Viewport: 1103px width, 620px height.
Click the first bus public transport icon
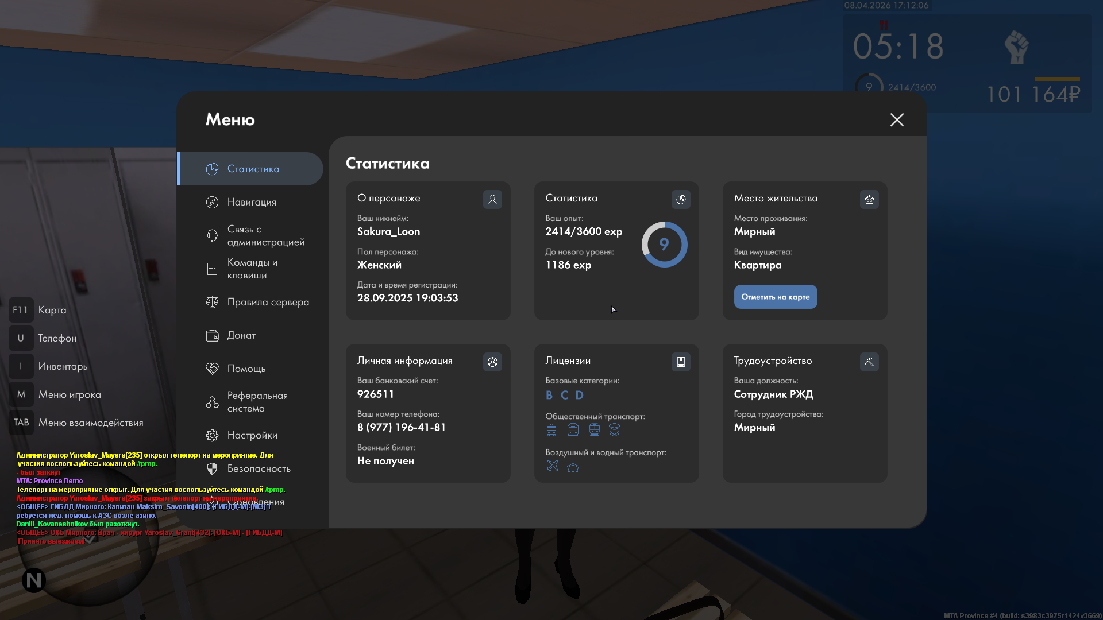(x=551, y=429)
